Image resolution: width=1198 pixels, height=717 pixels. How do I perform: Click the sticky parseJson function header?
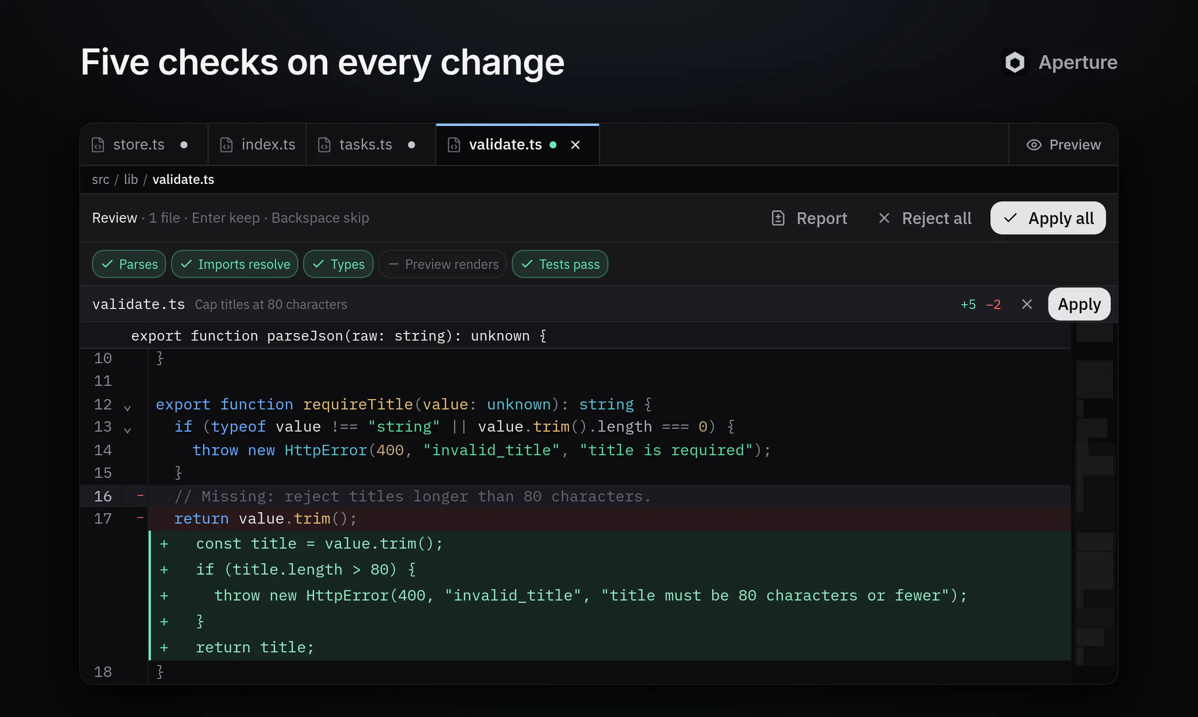pos(575,335)
